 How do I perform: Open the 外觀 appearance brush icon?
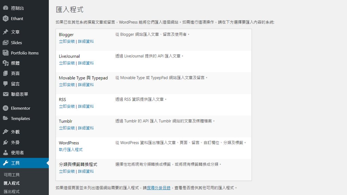click(6, 132)
